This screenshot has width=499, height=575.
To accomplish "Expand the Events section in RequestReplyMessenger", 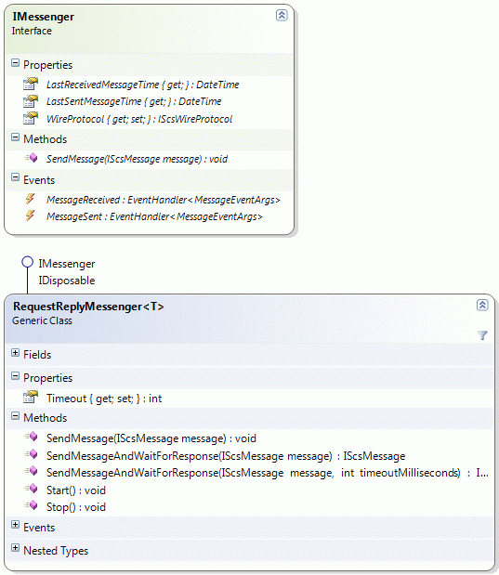I will 15,525.
